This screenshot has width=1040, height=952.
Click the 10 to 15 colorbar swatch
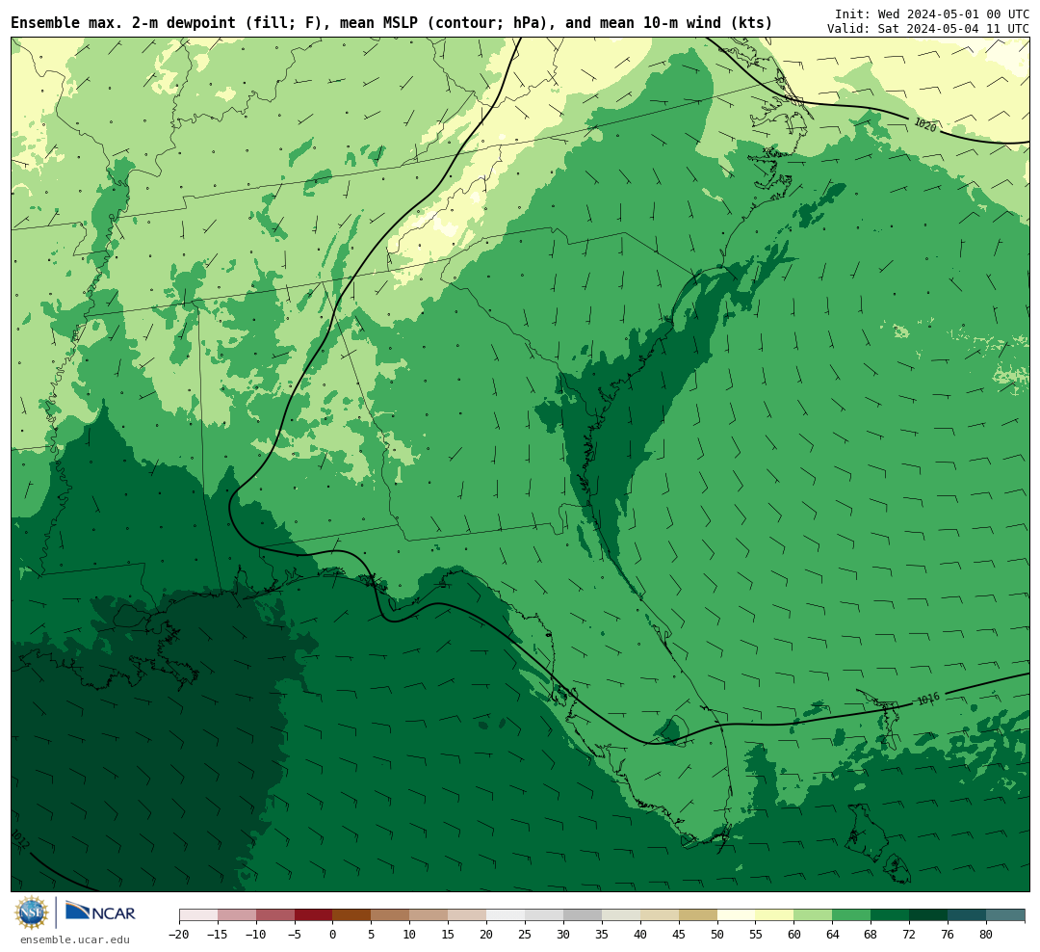pos(429,915)
